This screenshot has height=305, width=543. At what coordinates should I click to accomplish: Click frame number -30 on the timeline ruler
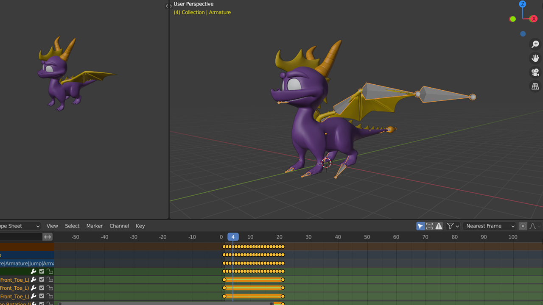[x=134, y=237]
